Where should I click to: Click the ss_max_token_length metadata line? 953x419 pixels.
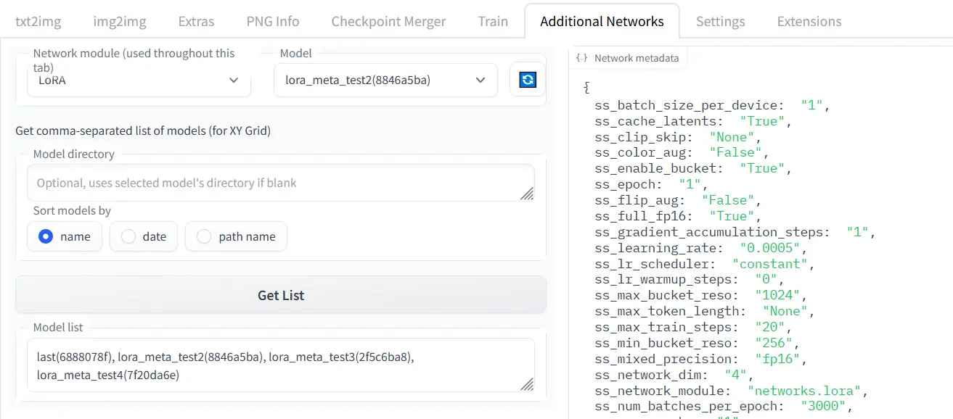[705, 311]
